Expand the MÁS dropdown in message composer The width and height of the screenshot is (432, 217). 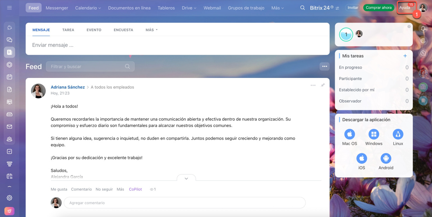pos(152,30)
